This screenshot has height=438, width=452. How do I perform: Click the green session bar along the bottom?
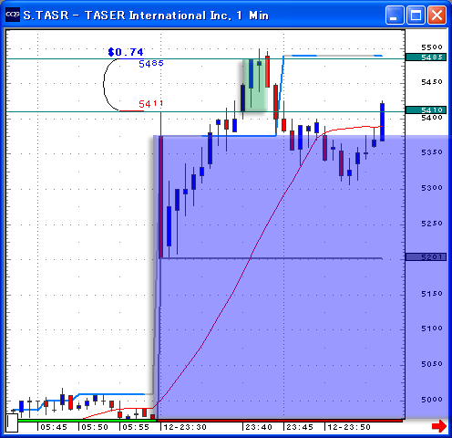coord(87,421)
